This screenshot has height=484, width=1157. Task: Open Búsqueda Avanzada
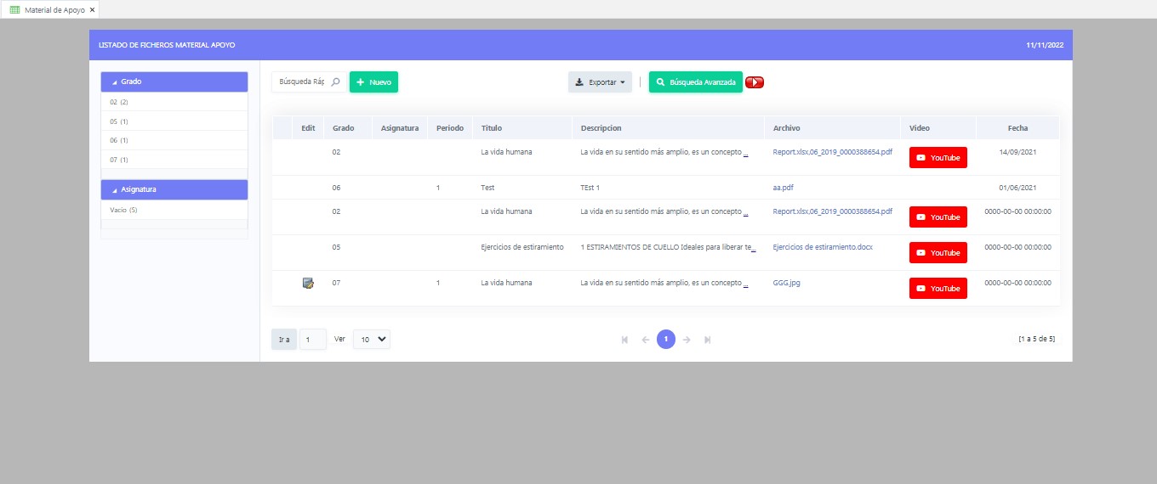(x=695, y=82)
